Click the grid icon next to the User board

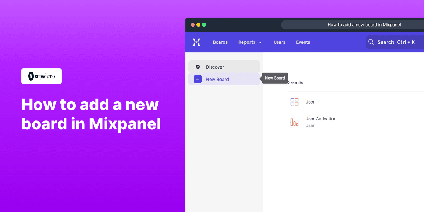pyautogui.click(x=294, y=101)
